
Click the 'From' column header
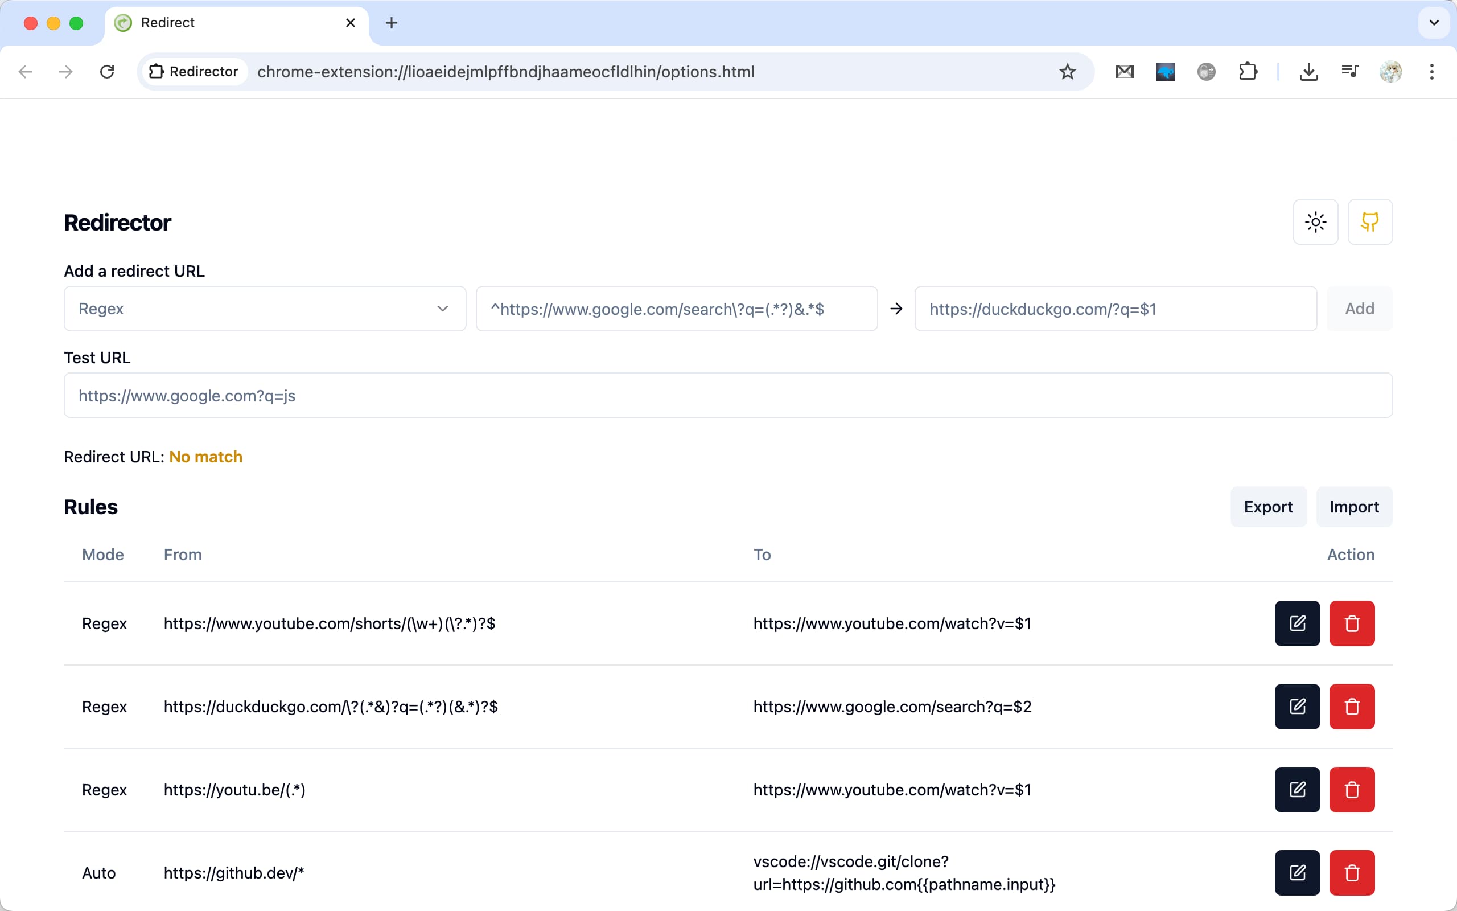pos(183,555)
